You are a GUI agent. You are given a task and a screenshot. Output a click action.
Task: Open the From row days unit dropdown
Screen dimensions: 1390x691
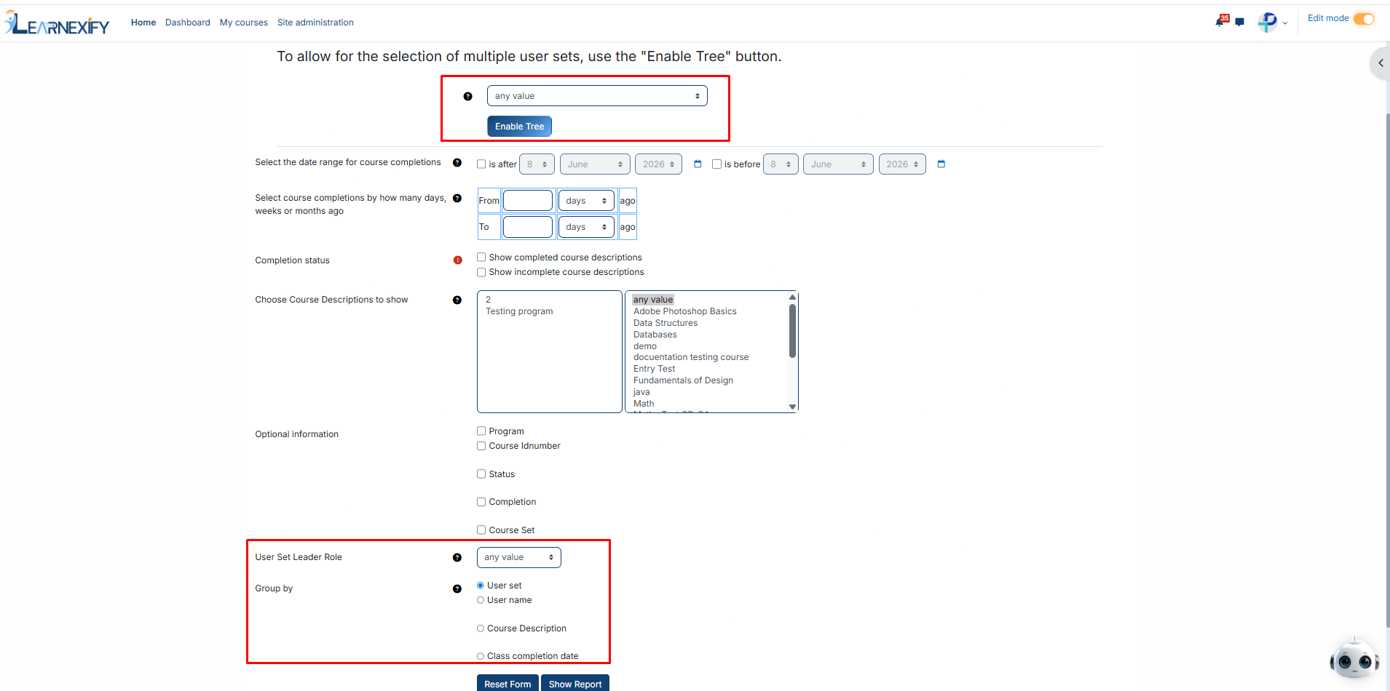point(586,201)
